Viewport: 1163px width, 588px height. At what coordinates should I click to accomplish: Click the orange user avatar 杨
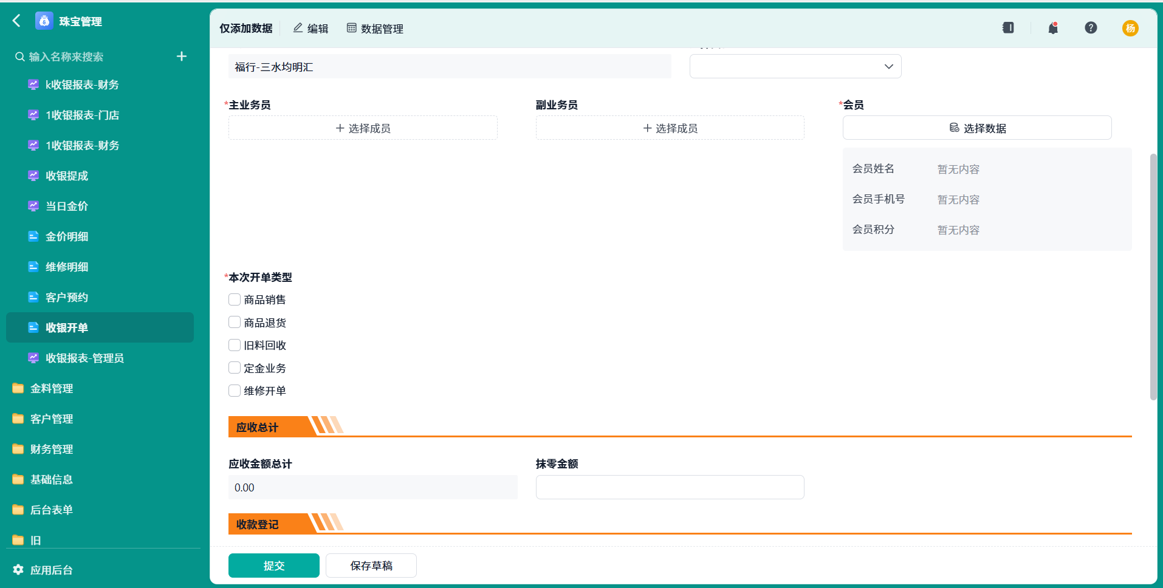point(1130,28)
